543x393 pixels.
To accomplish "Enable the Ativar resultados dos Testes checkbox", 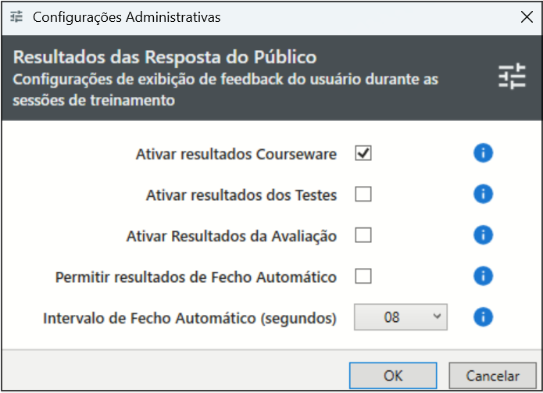I will (363, 195).
